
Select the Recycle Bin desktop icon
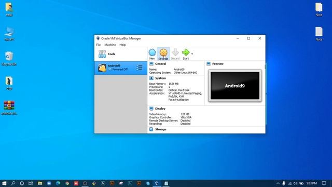point(9,59)
